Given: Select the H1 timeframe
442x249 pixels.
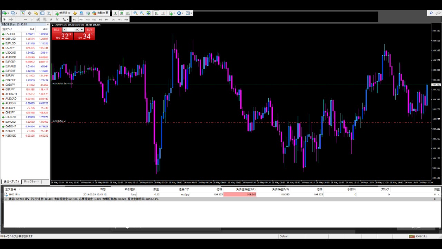Looking at the screenshot, I should (x=100, y=20).
